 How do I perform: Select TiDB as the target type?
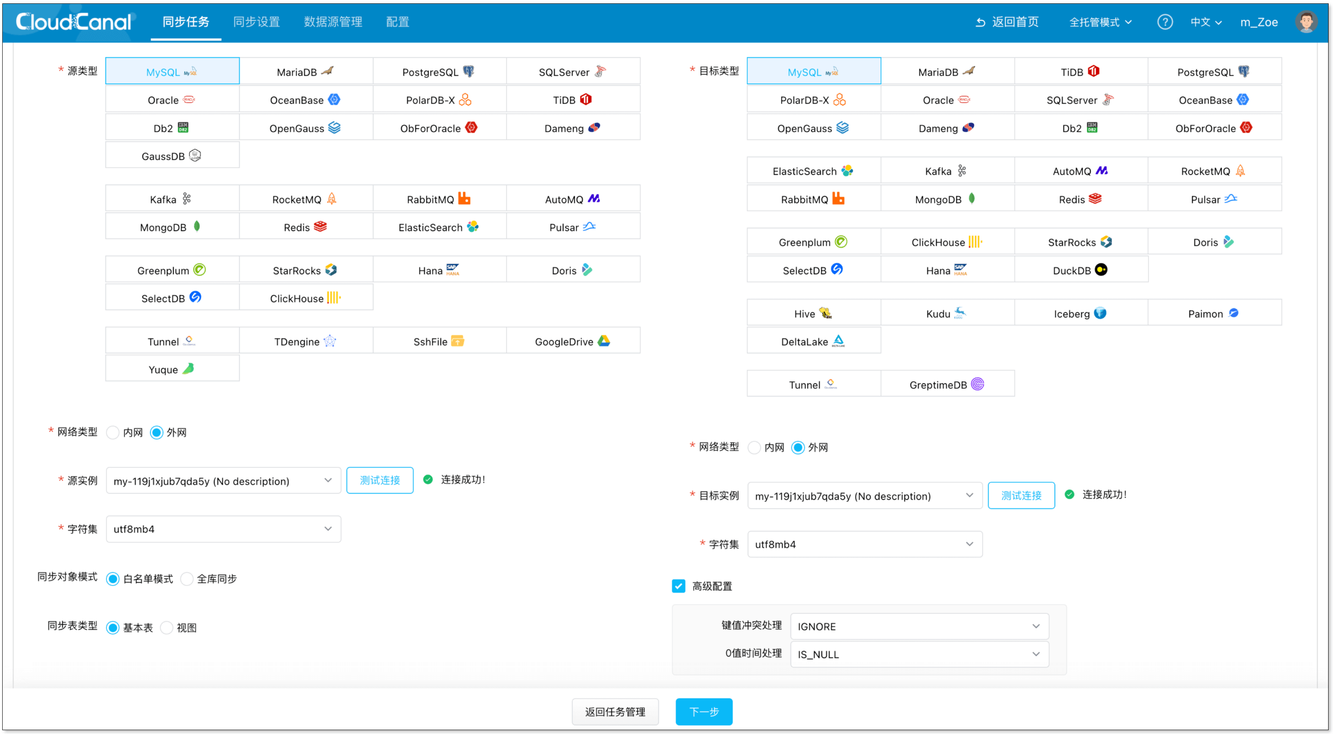click(x=1081, y=71)
